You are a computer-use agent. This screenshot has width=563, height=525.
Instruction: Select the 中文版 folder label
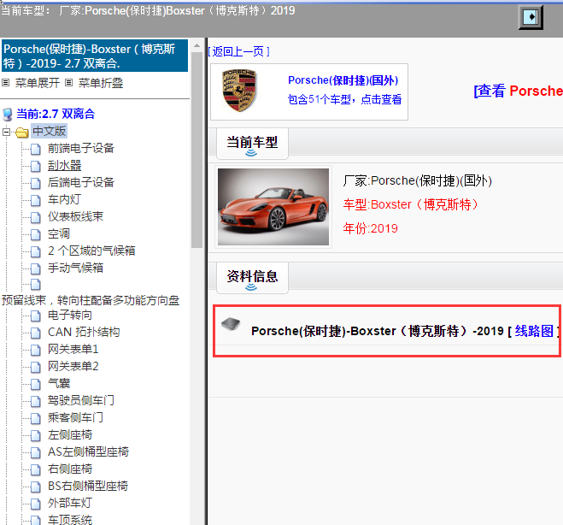pyautogui.click(x=50, y=131)
